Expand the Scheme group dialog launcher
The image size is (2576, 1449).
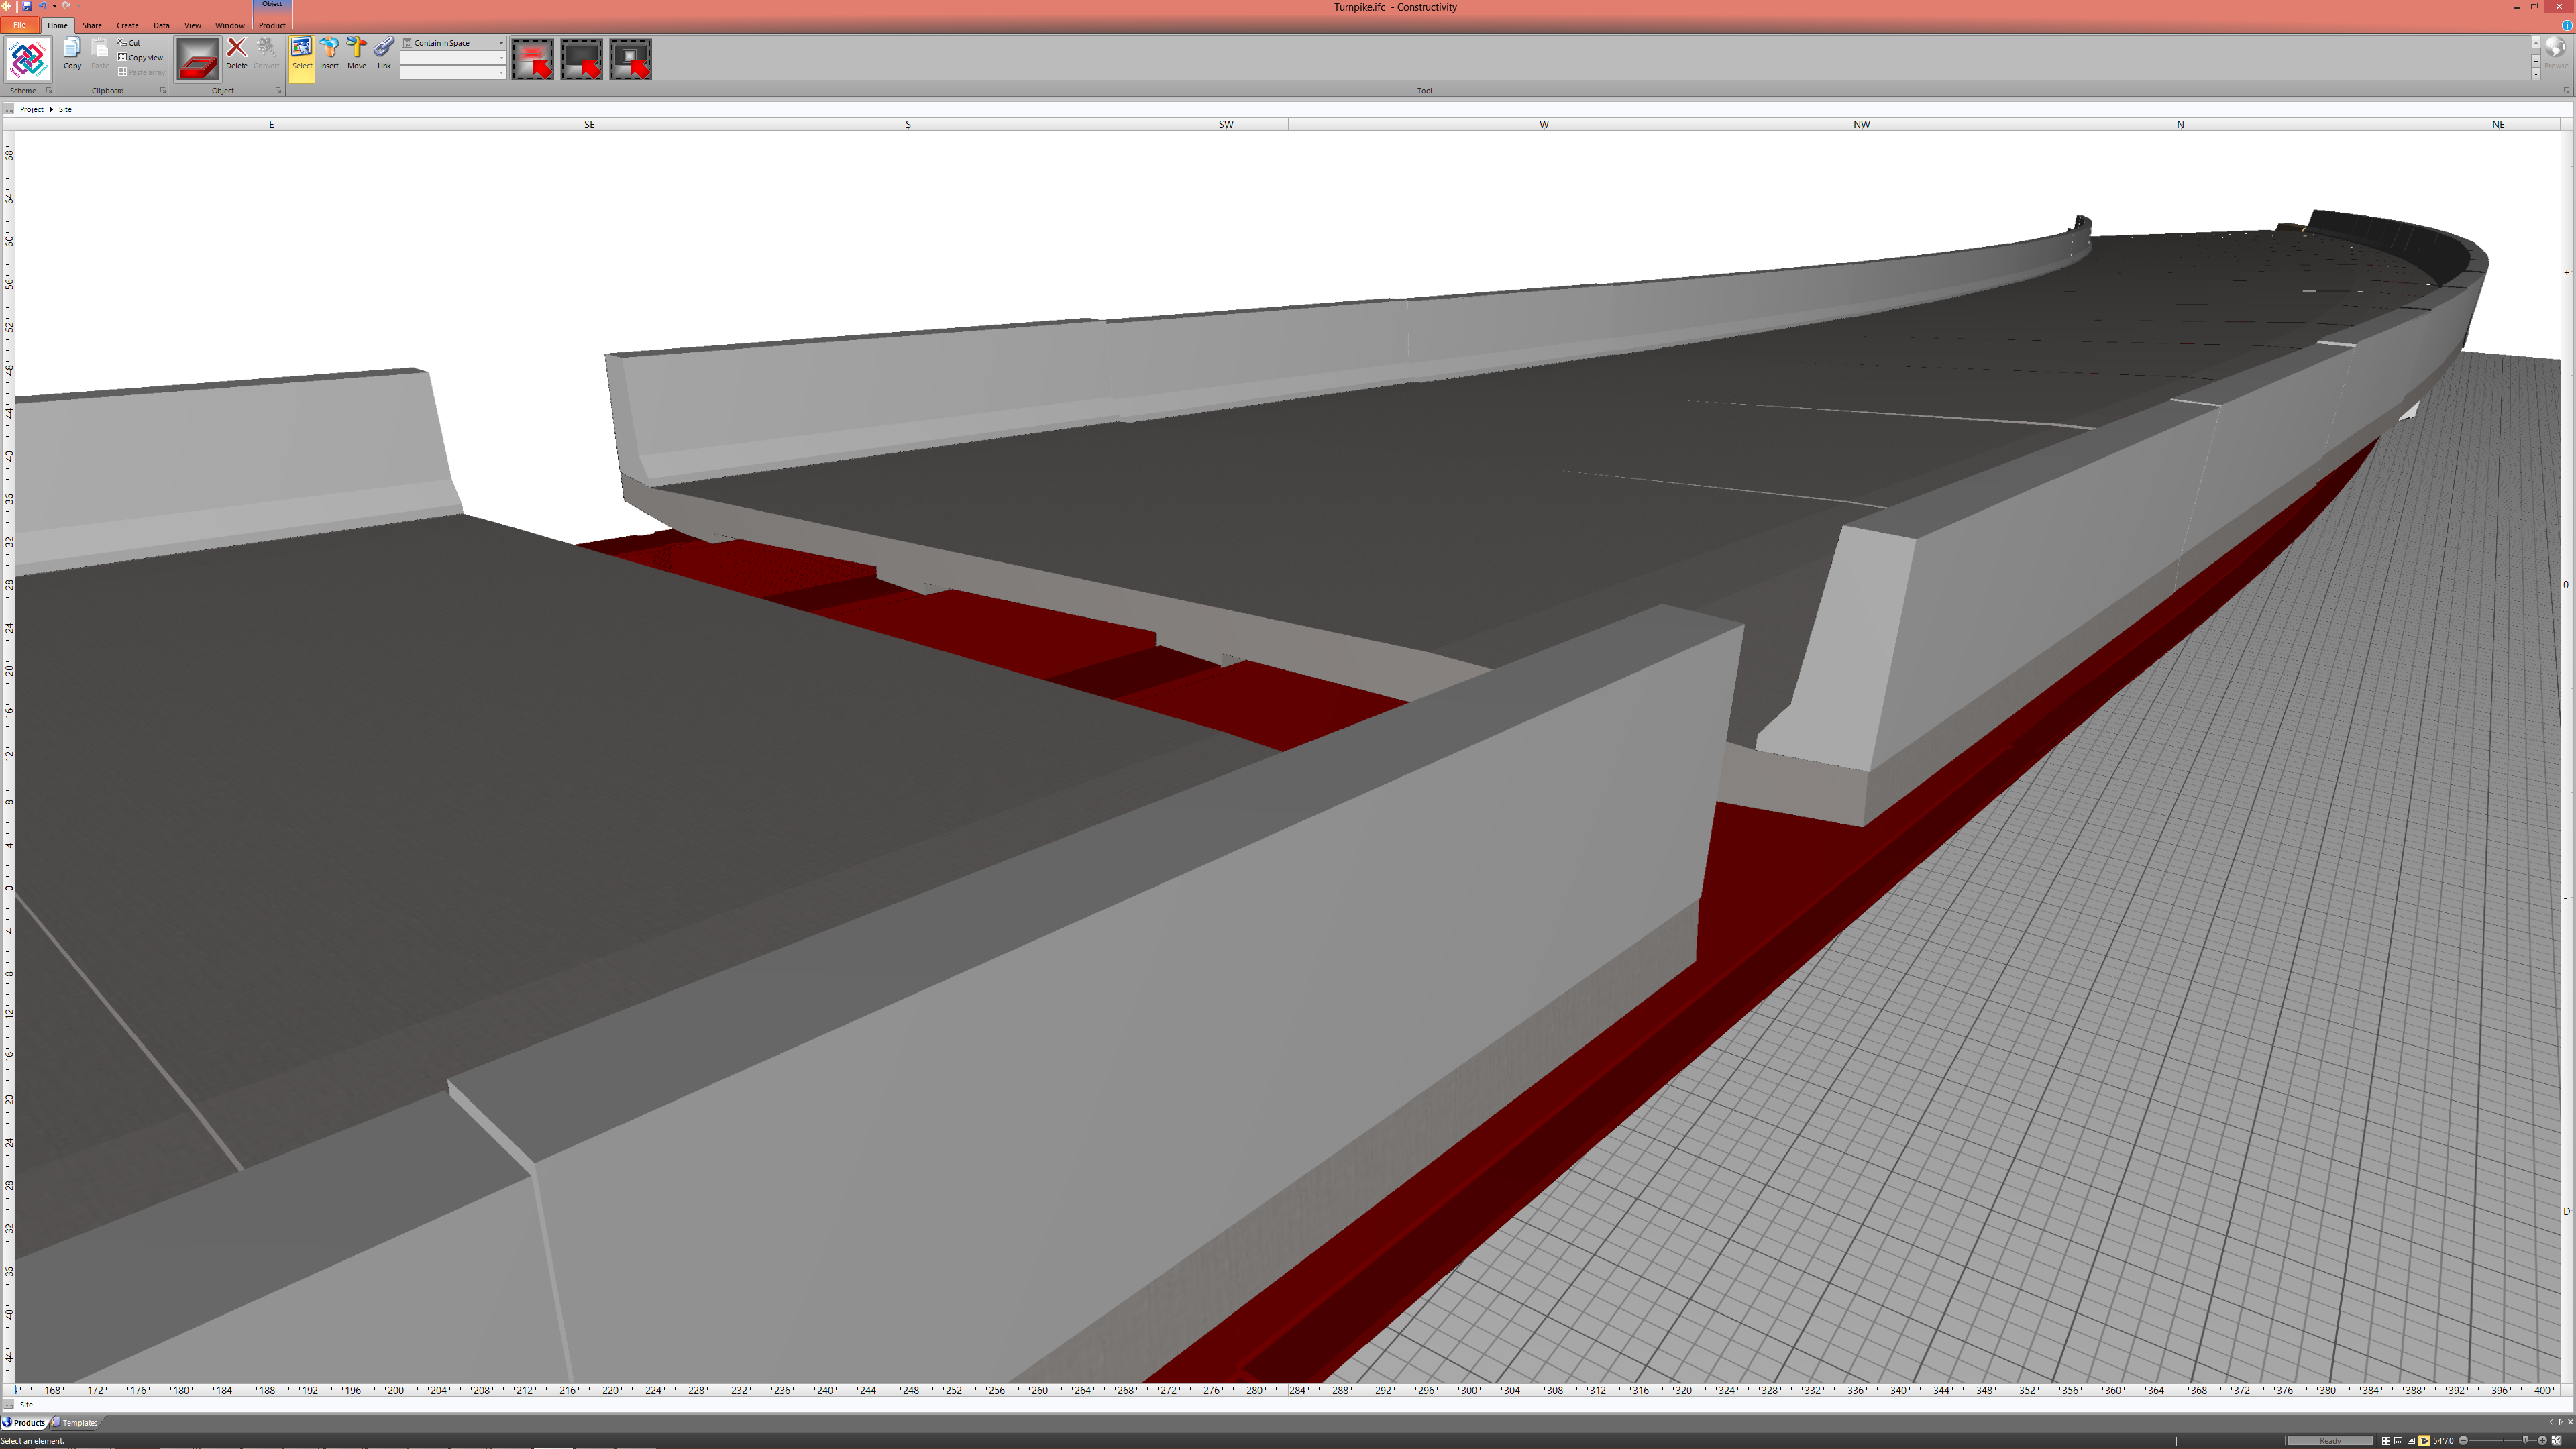click(49, 90)
